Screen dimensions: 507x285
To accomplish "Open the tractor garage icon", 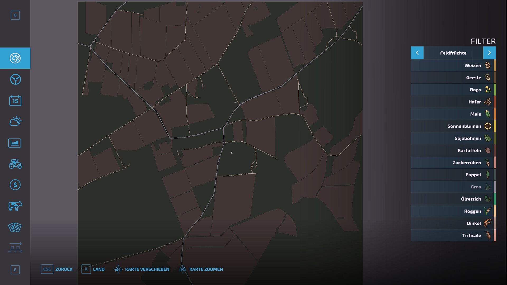I will click(15, 164).
